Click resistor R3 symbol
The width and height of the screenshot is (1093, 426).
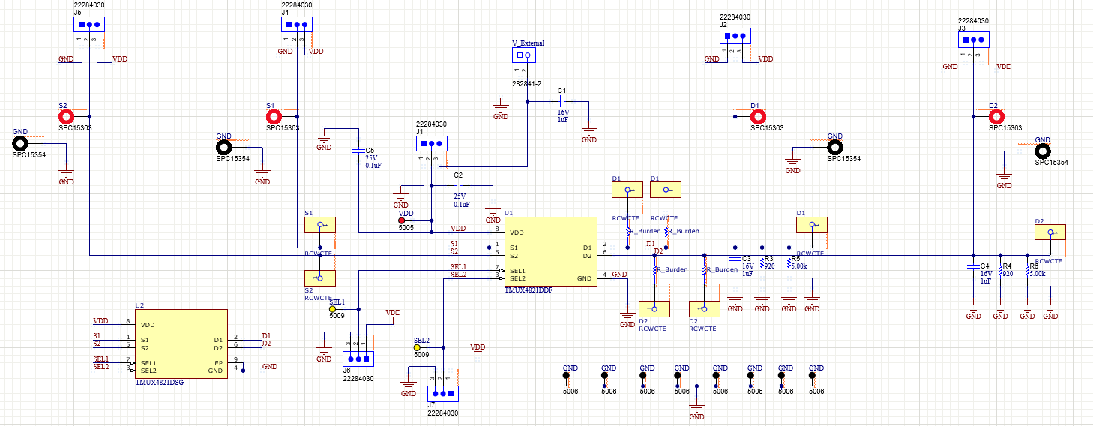pyautogui.click(x=762, y=265)
